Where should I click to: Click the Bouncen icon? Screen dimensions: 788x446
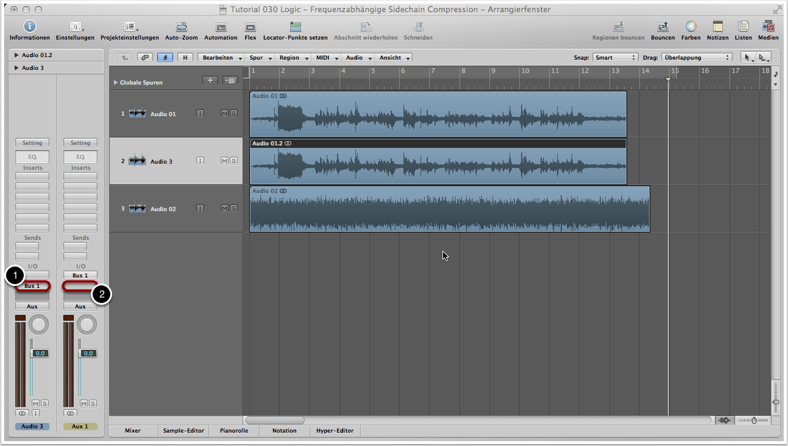click(x=662, y=27)
